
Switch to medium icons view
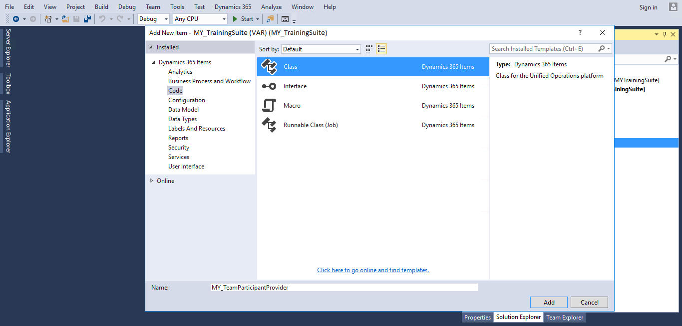tap(368, 48)
